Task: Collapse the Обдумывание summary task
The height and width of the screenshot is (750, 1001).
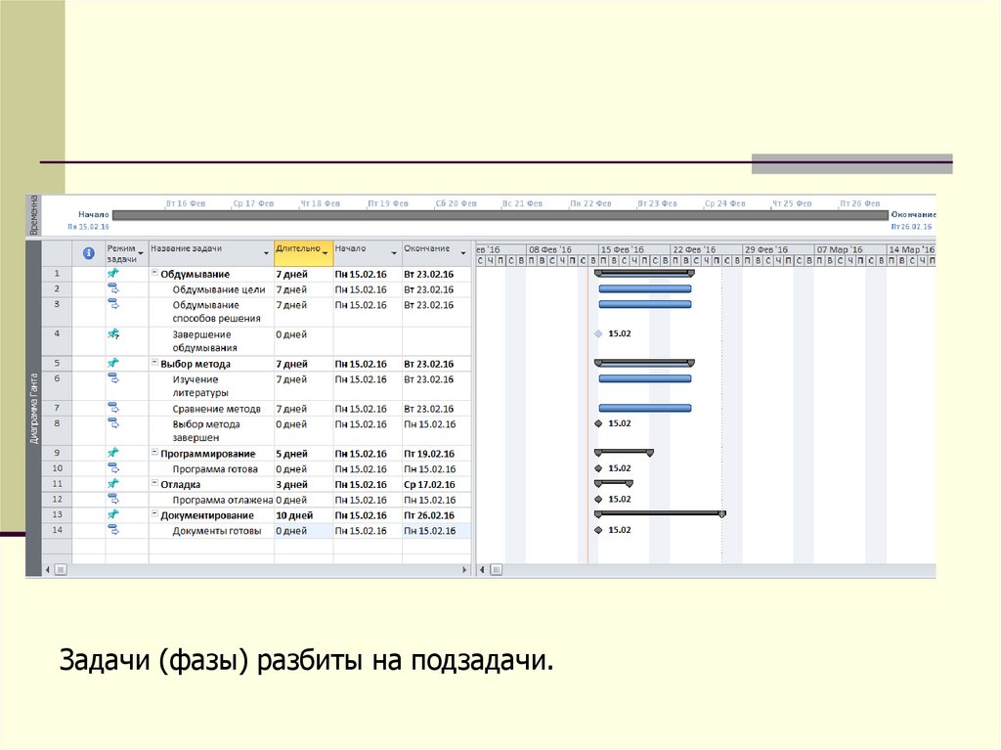Action: tap(154, 274)
